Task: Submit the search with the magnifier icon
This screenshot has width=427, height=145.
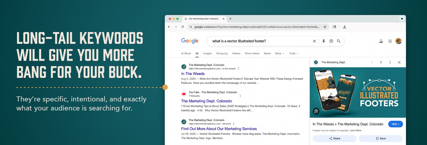Action: coord(339,41)
